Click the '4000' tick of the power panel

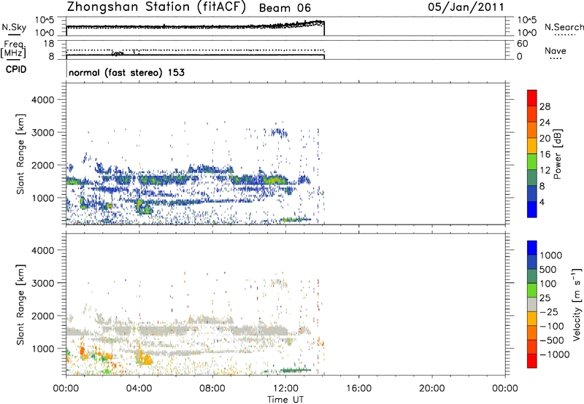[x=43, y=100]
